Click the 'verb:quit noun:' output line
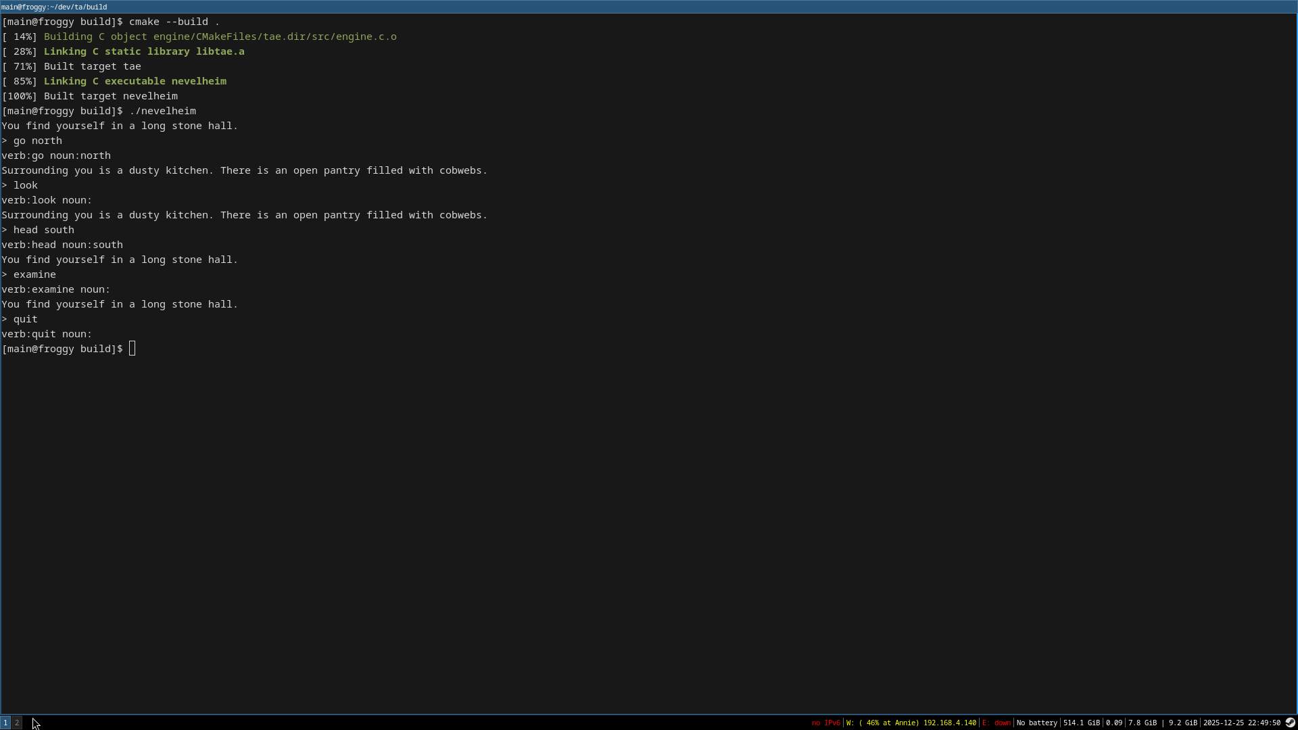Screen dimensions: 1298x730 47,334
